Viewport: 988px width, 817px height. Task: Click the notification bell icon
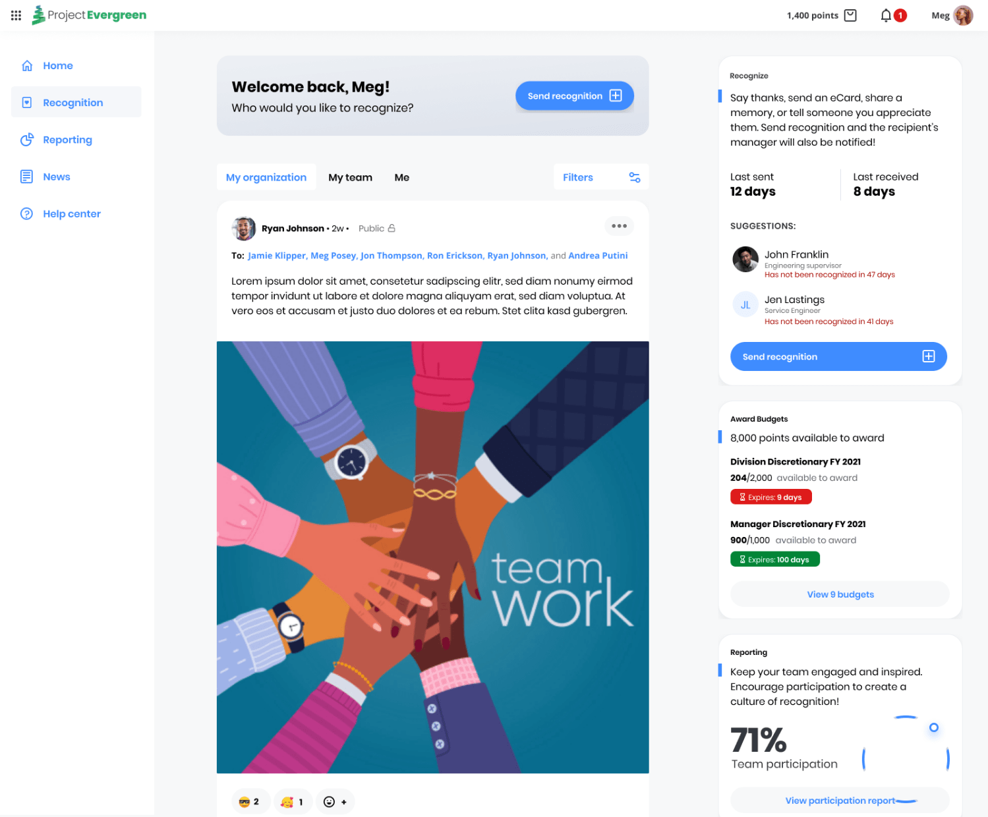pyautogui.click(x=886, y=15)
